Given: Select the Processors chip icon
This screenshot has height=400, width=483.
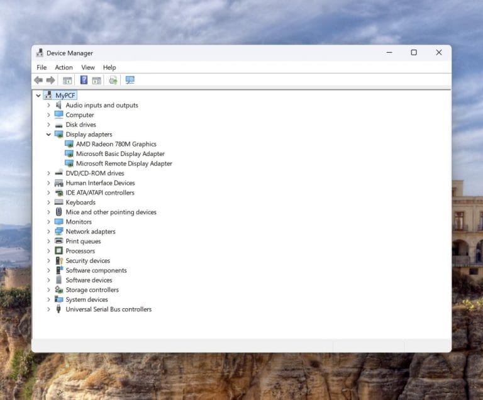Looking at the screenshot, I should [59, 251].
